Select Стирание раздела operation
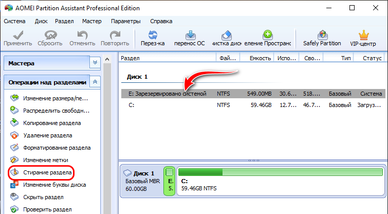The image size is (388, 214). coord(41,172)
